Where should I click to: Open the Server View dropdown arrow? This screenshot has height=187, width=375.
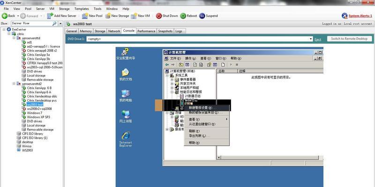tap(60, 23)
